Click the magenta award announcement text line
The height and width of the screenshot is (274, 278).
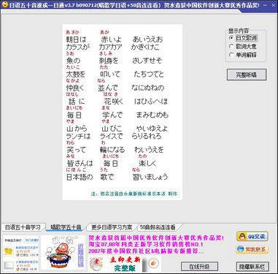coord(156,237)
